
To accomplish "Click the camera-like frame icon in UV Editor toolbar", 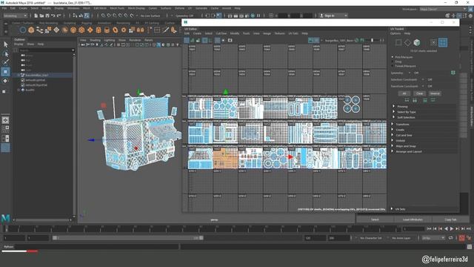I will [230, 40].
